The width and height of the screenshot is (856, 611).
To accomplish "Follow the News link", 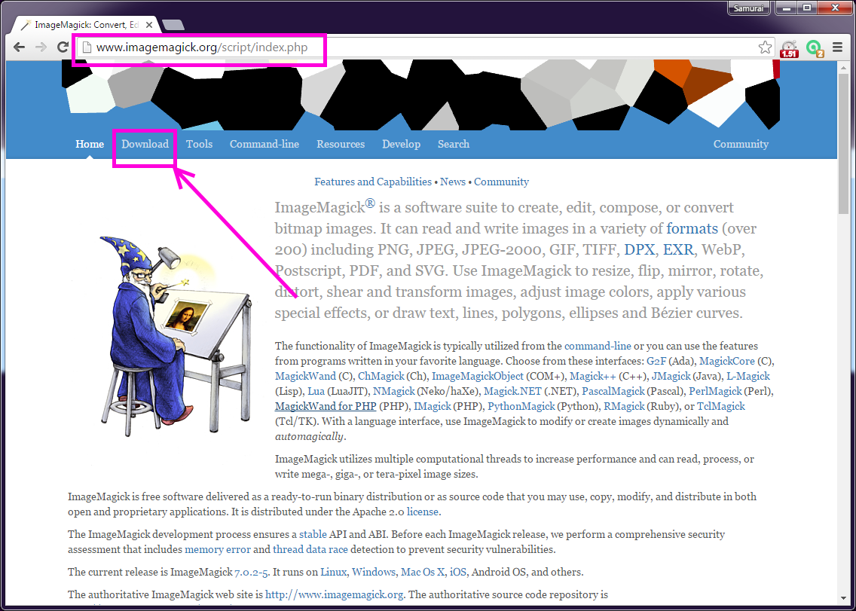I will [x=453, y=182].
